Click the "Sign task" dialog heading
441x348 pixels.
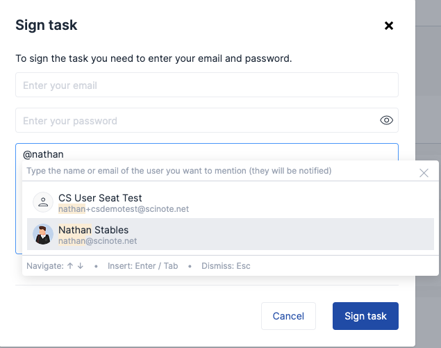[47, 26]
